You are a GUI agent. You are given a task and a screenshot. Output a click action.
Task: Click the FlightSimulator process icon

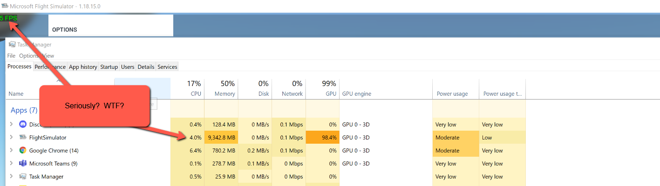click(x=23, y=138)
